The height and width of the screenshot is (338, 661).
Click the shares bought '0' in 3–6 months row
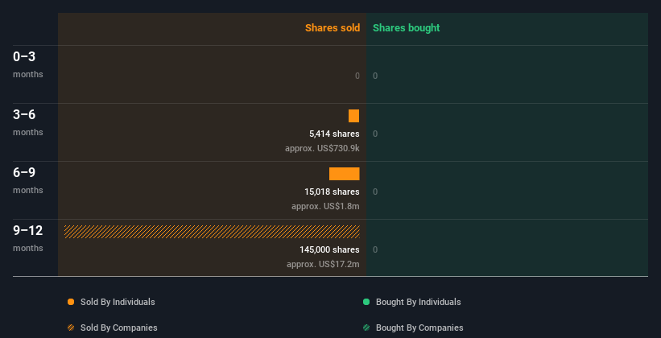tap(375, 134)
